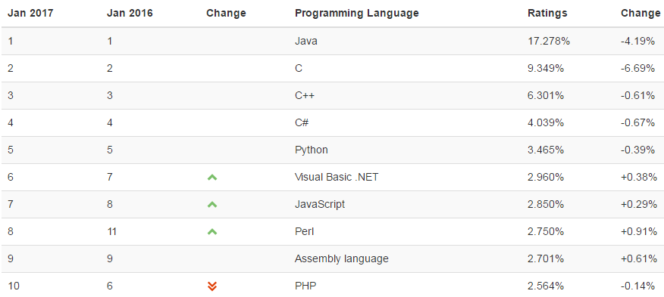Click PHP's 2.564% rating value
This screenshot has height=297, width=664.
tap(546, 286)
